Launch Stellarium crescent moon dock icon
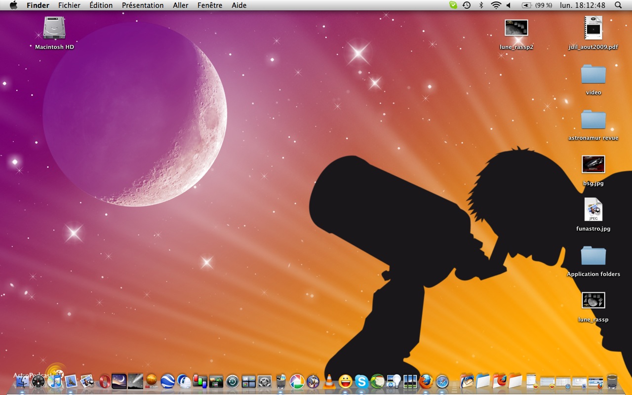Screen dimensions: 632x395 coord(119,381)
